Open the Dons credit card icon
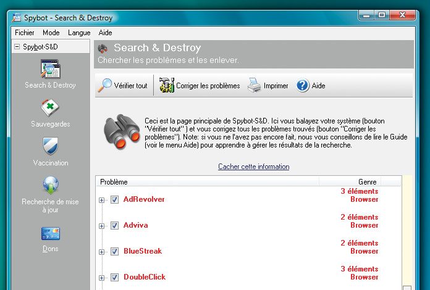 click(x=51, y=234)
